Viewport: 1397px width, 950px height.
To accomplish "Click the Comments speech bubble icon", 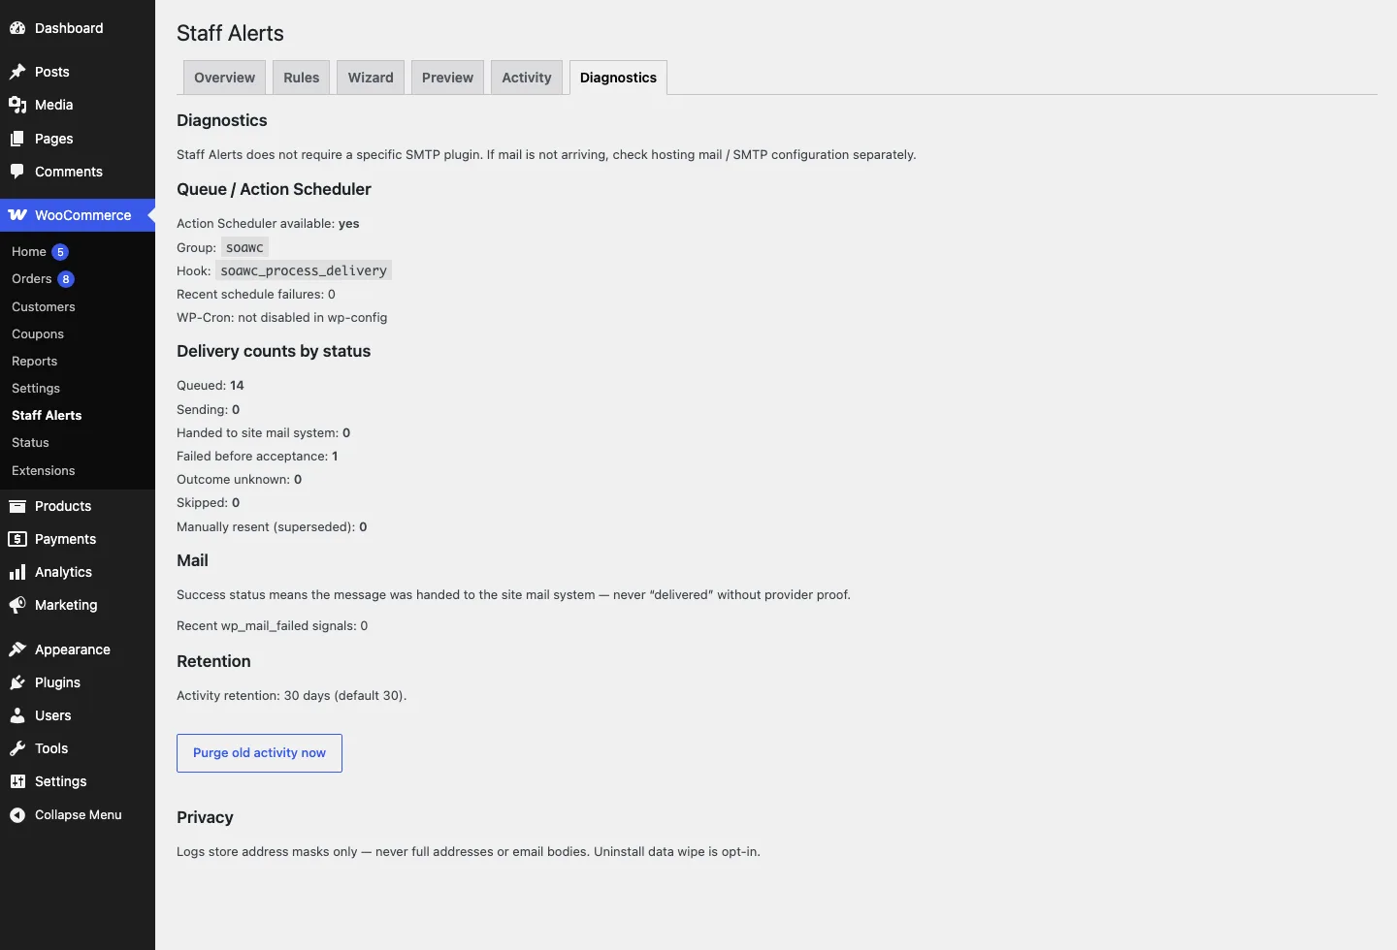I will pyautogui.click(x=17, y=172).
